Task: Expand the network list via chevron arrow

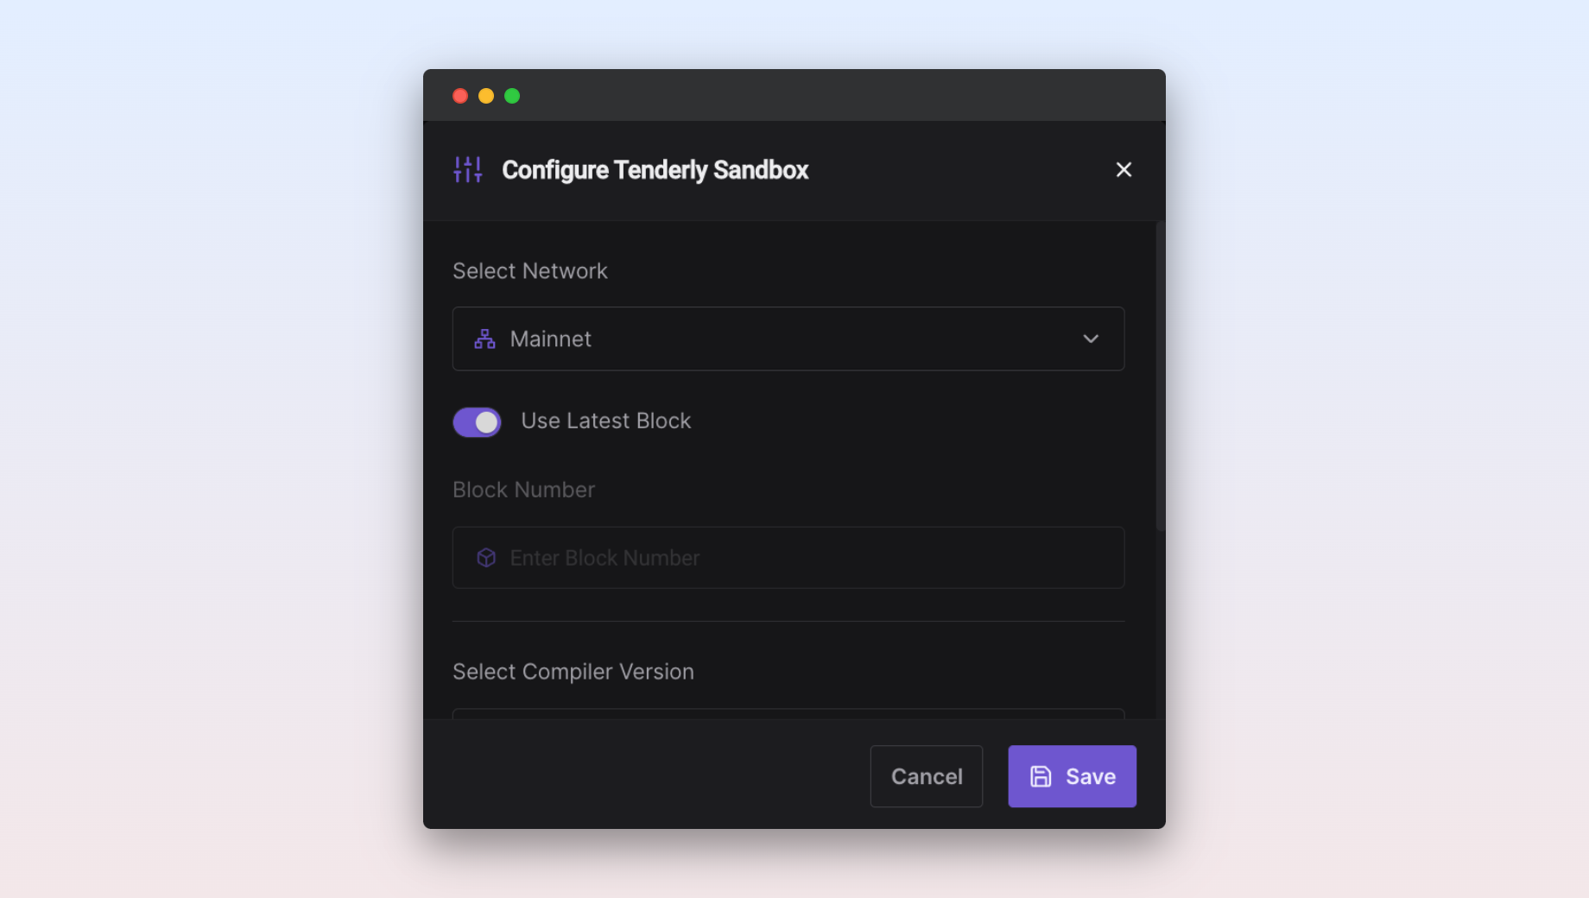Action: coord(1091,338)
